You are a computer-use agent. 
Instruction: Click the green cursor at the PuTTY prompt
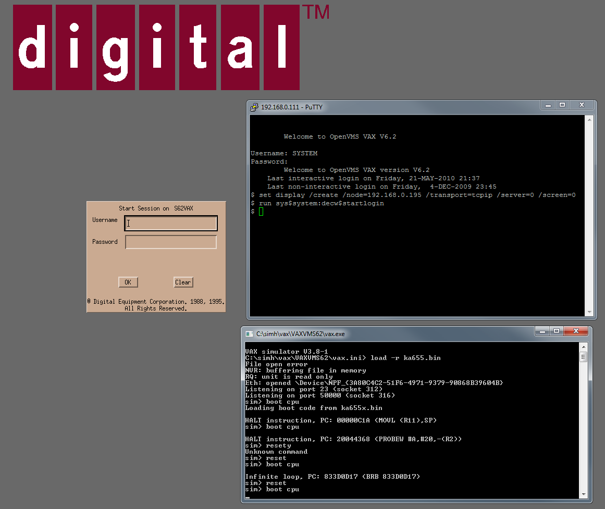[x=261, y=212]
